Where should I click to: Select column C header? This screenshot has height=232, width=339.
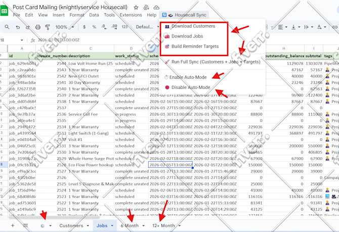[91, 49]
